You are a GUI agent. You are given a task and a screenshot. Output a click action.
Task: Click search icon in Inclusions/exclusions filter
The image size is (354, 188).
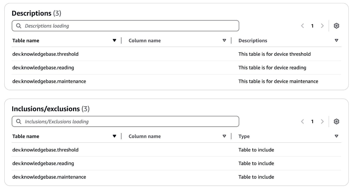[x=19, y=122]
